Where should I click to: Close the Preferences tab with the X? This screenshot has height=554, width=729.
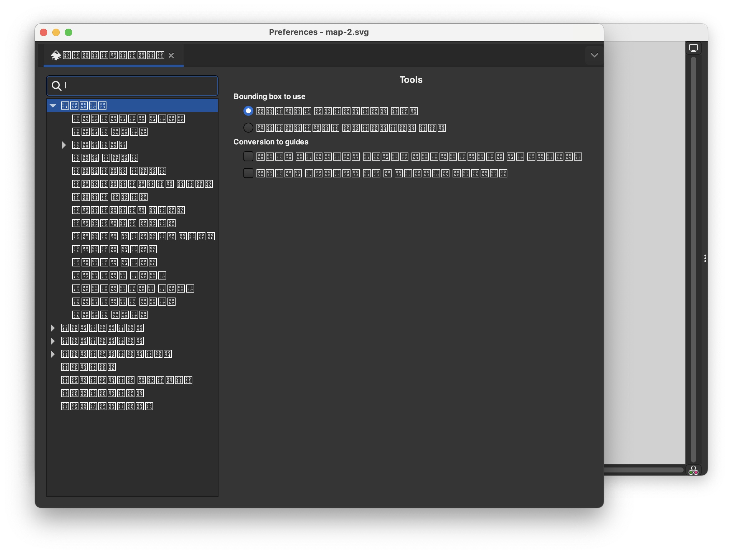[x=171, y=55]
